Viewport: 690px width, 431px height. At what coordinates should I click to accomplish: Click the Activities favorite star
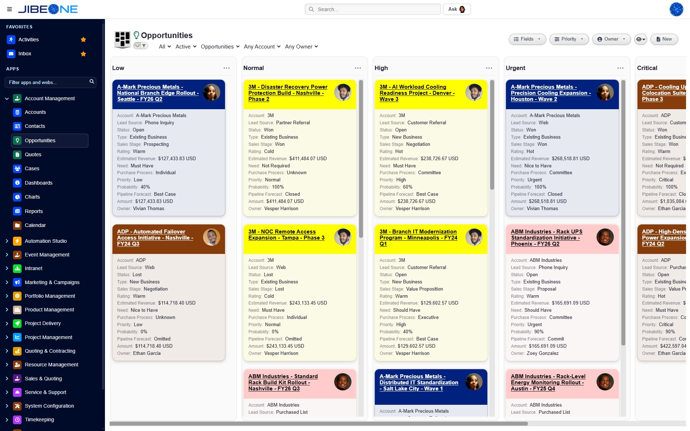point(83,40)
